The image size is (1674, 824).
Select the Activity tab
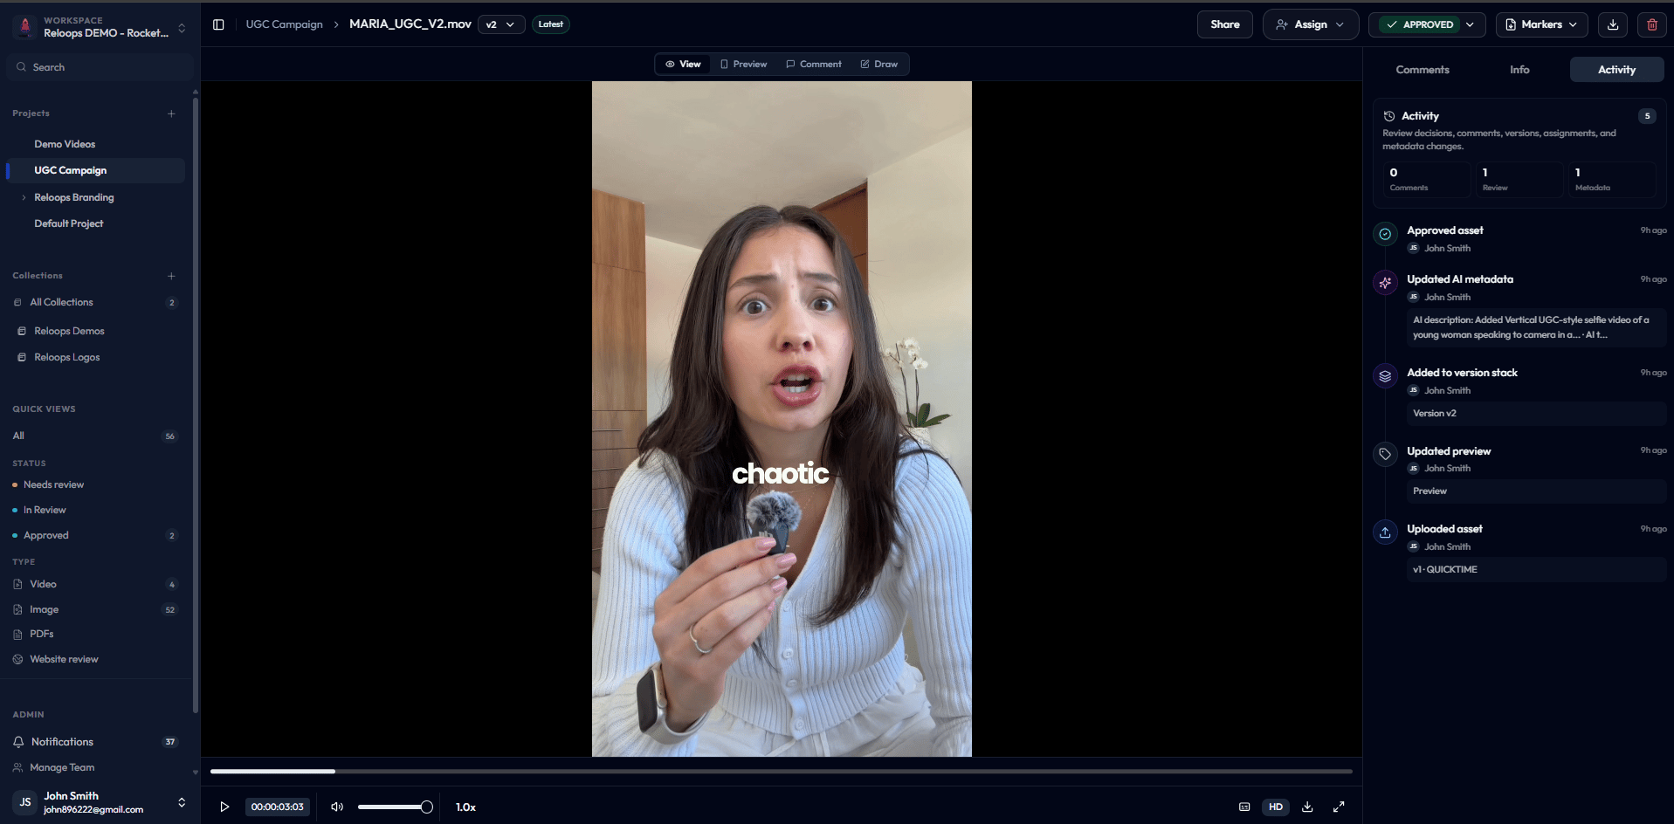pos(1616,70)
